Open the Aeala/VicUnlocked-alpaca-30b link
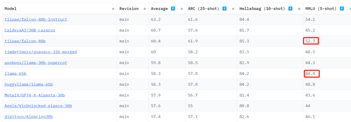 point(38,106)
